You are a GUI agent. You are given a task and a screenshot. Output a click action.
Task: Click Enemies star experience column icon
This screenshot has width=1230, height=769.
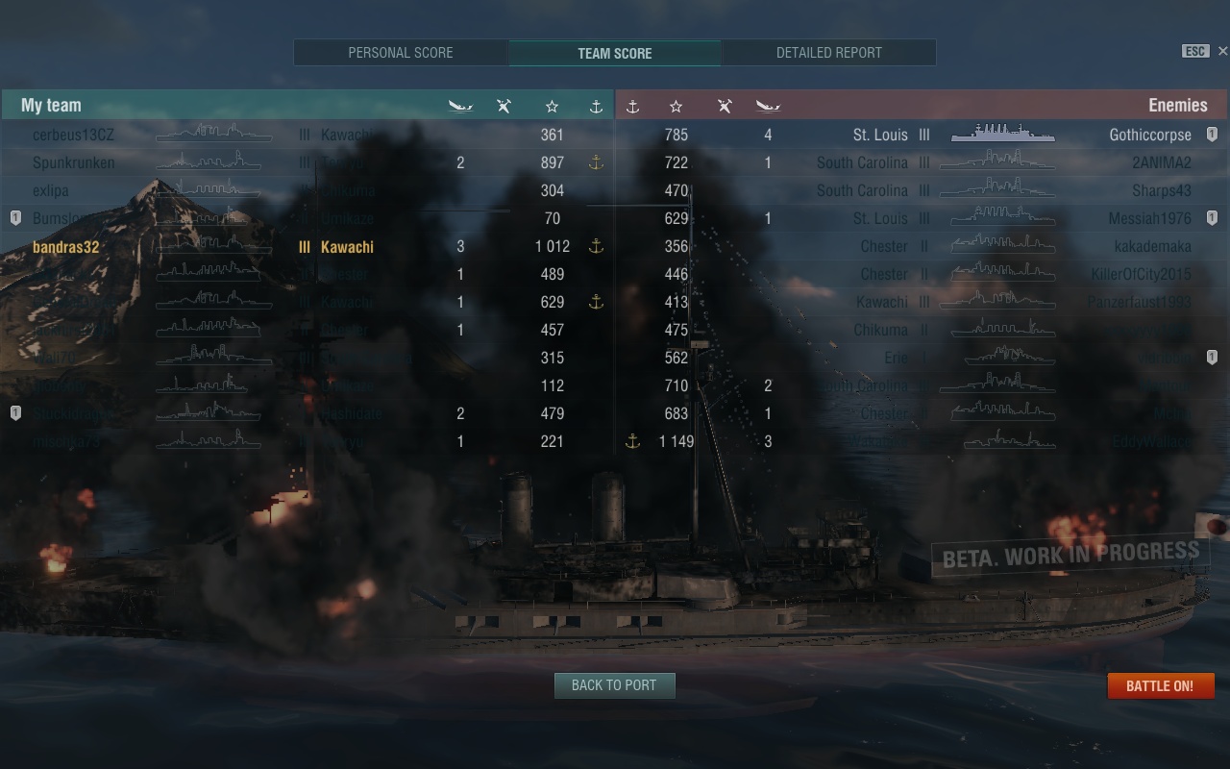pos(676,106)
